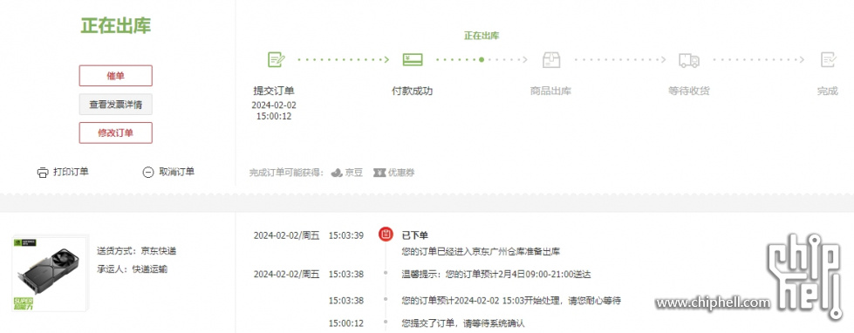Image resolution: width=854 pixels, height=333 pixels.
Task: Click the printer icon next to 打印订单
Action: [43, 173]
